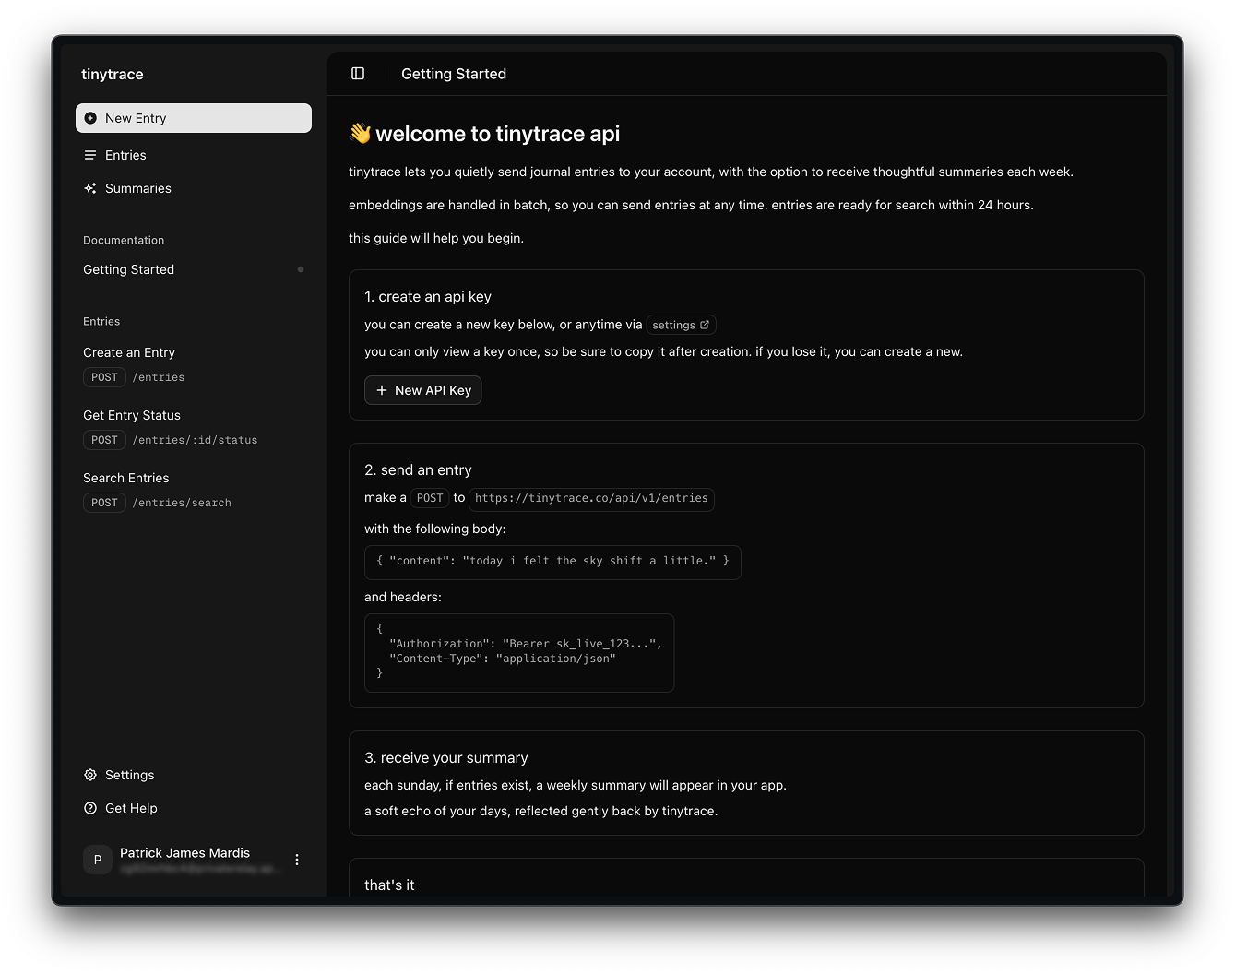This screenshot has height=974, width=1235.
Task: Open Get Help from the sidebar
Action: 194,808
